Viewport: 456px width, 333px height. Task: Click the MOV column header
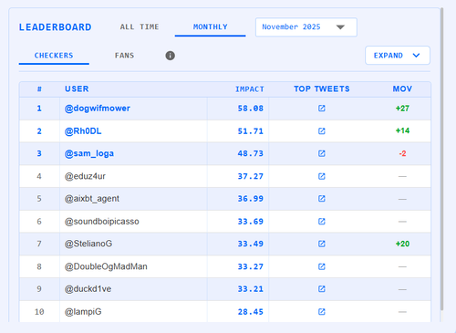(402, 89)
